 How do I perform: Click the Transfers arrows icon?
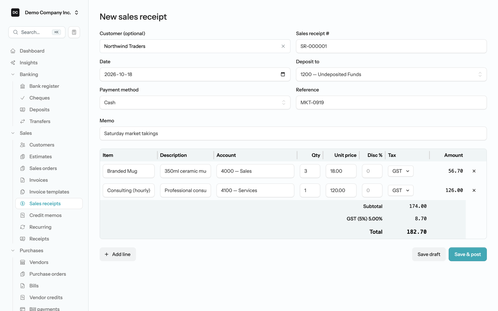tap(22, 121)
